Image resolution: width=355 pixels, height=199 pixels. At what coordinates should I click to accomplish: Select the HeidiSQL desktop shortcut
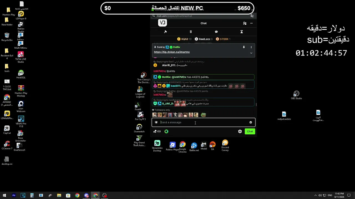[21, 75]
